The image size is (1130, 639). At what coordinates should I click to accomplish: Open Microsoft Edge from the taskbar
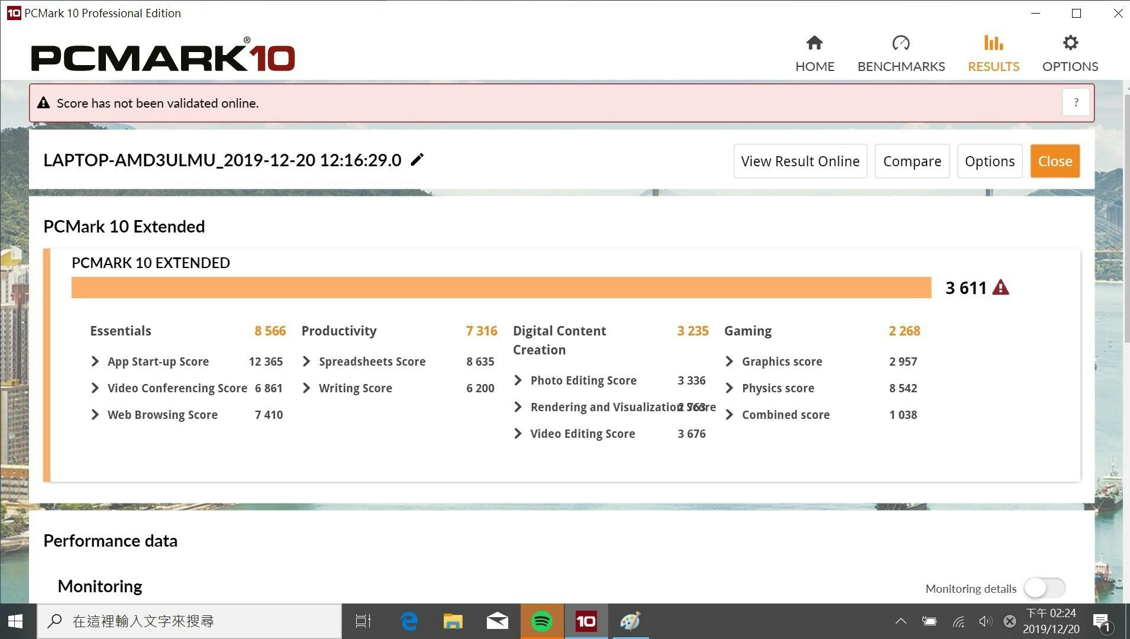[409, 621]
